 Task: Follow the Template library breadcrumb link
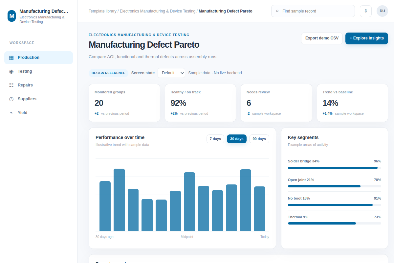coord(102,11)
